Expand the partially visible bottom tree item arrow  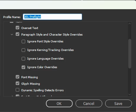(x=12, y=96)
